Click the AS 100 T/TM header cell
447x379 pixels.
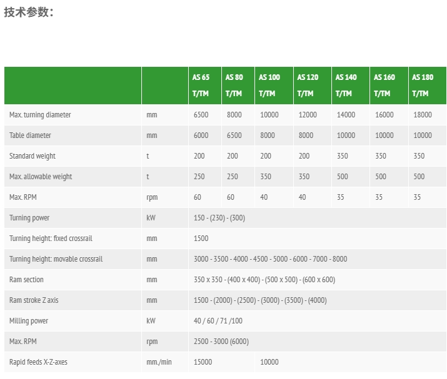[274, 86]
